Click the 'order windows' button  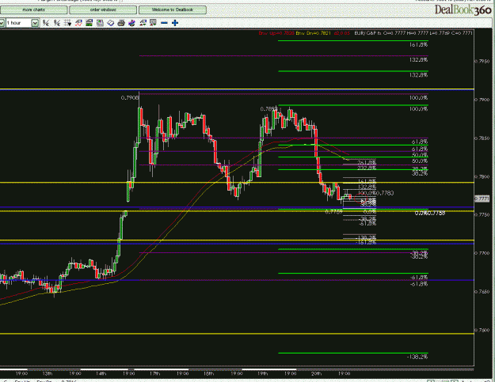[103, 9]
